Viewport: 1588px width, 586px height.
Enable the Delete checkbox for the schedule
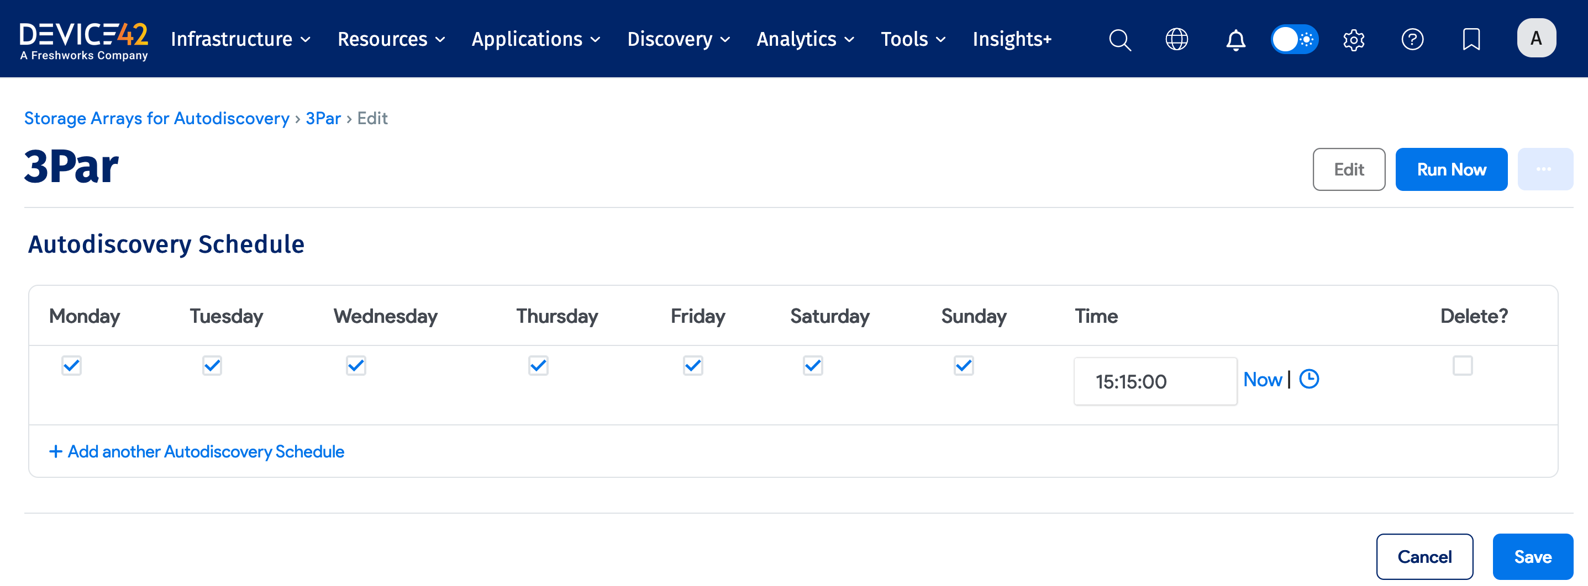point(1462,366)
